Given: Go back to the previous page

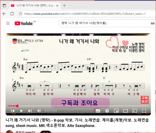Looking at the screenshot, I should [x=4, y=14].
